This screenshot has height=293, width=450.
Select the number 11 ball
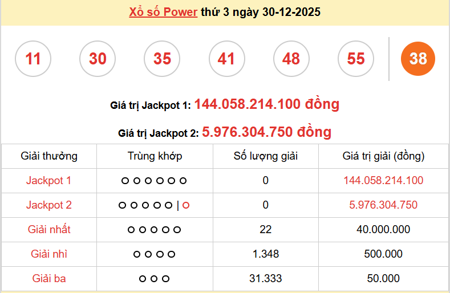[x=33, y=59]
